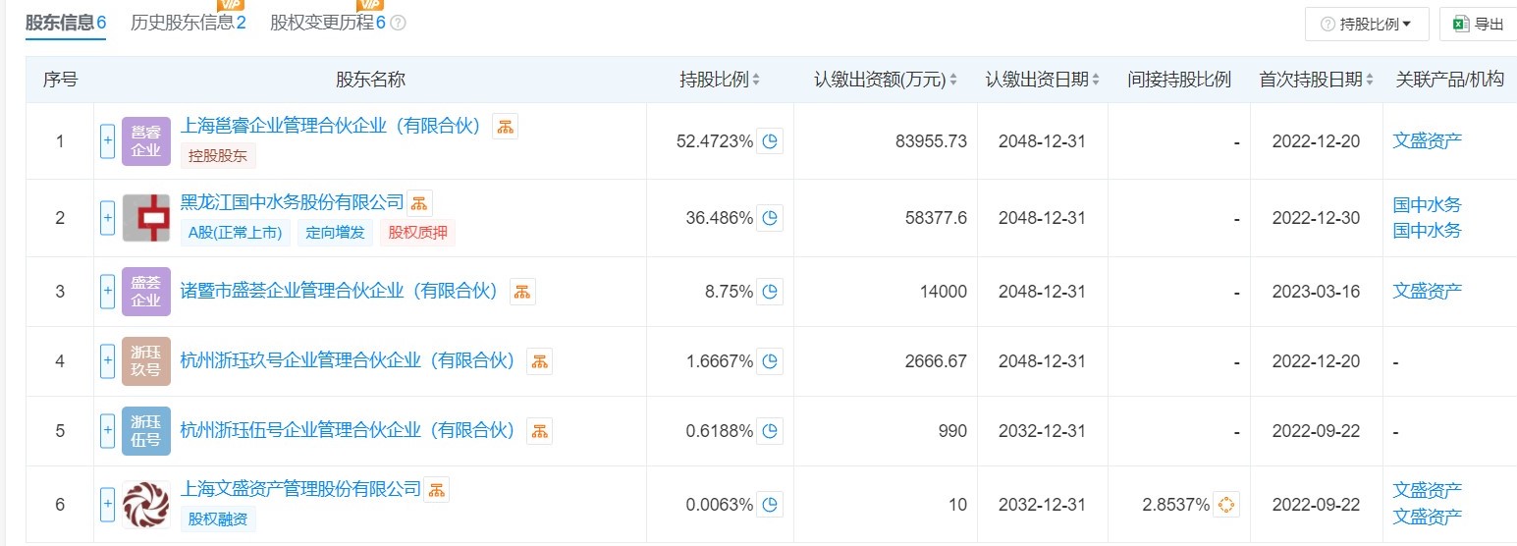Click A股(正常上市) tag
The width and height of the screenshot is (1517, 546).
[x=236, y=233]
